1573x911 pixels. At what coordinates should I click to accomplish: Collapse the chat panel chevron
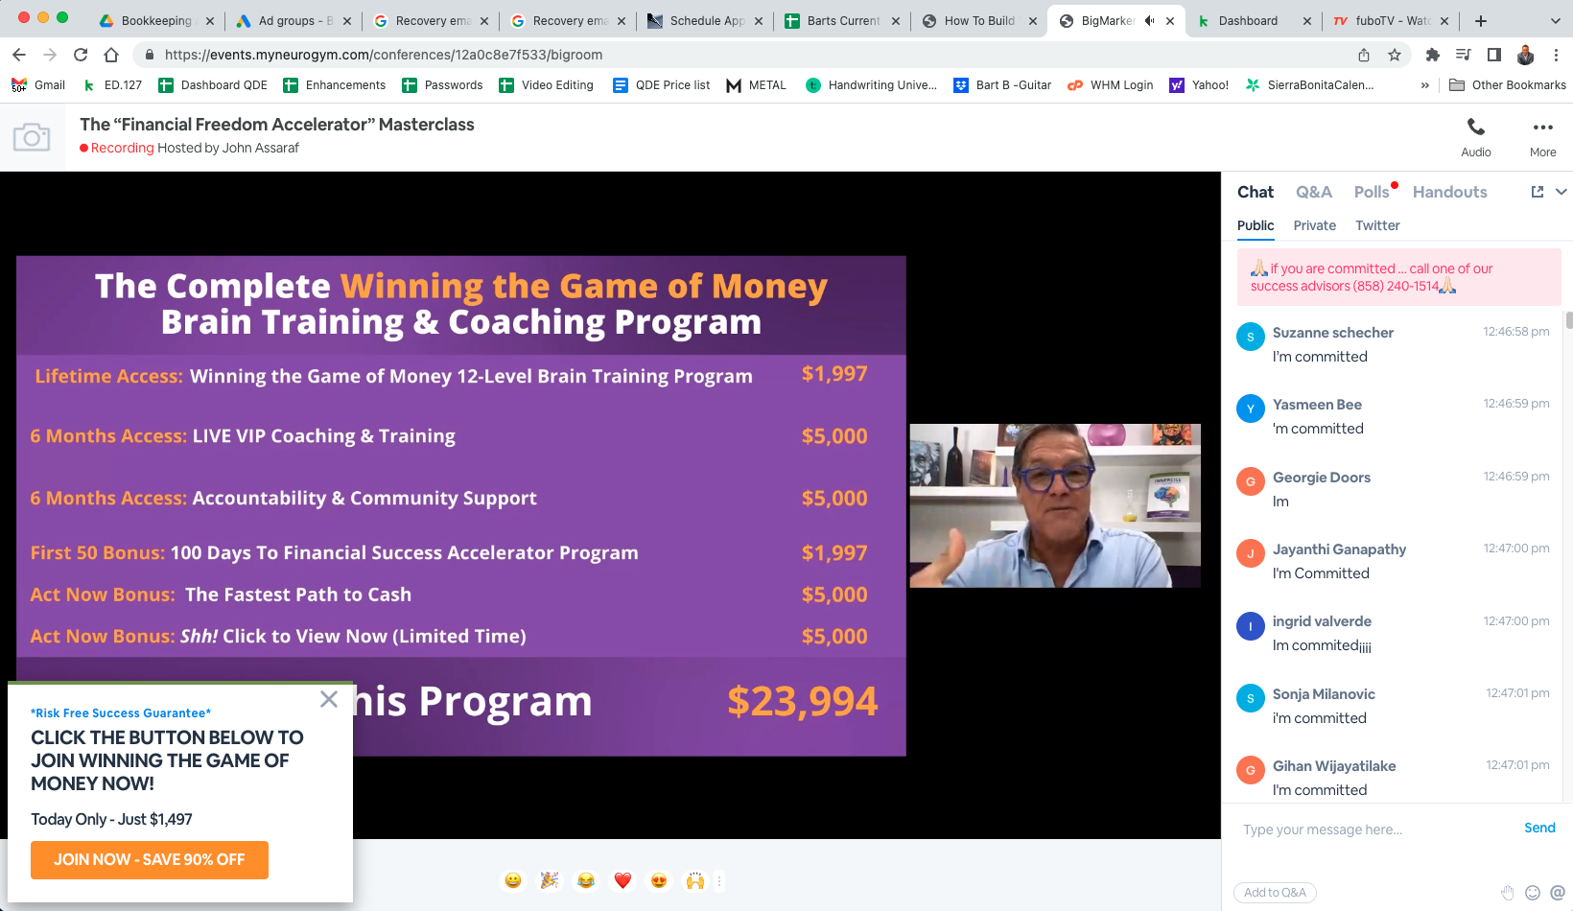point(1561,192)
